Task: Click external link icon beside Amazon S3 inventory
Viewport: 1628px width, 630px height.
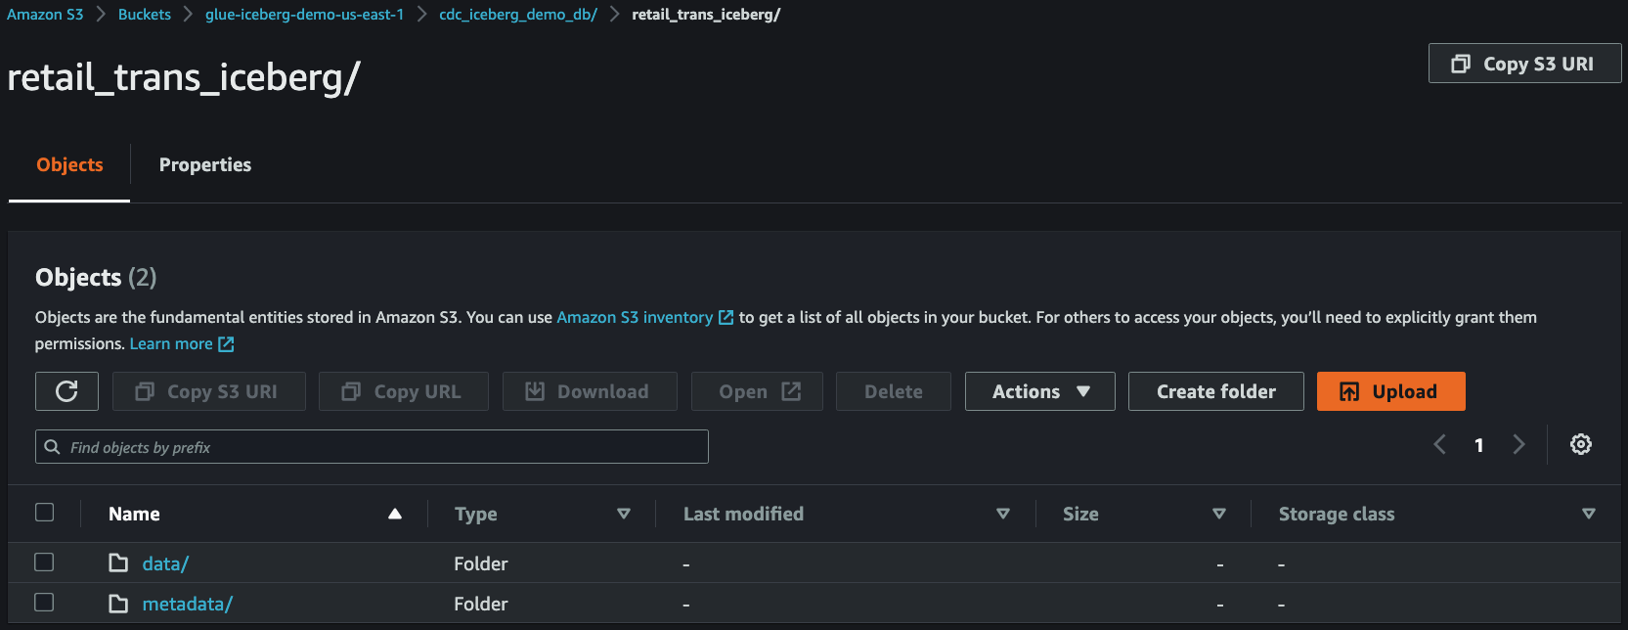Action: 726,317
